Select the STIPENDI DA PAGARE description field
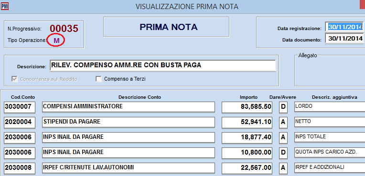This screenshot has width=365, height=176. point(128,122)
